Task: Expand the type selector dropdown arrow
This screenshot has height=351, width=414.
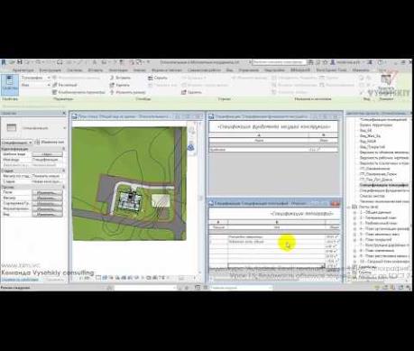Action: click(x=64, y=128)
